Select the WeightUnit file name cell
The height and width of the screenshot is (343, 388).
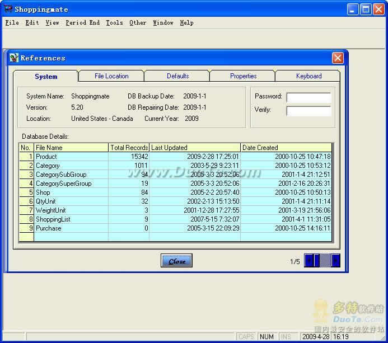tap(71, 210)
